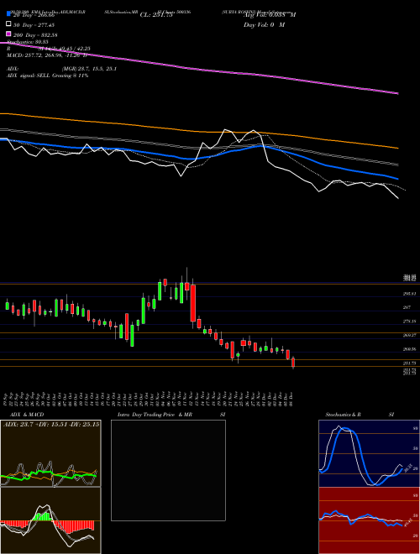Click the 'Day Vol: 0 M' label
Screen dimensions: 420x554
[264, 25]
